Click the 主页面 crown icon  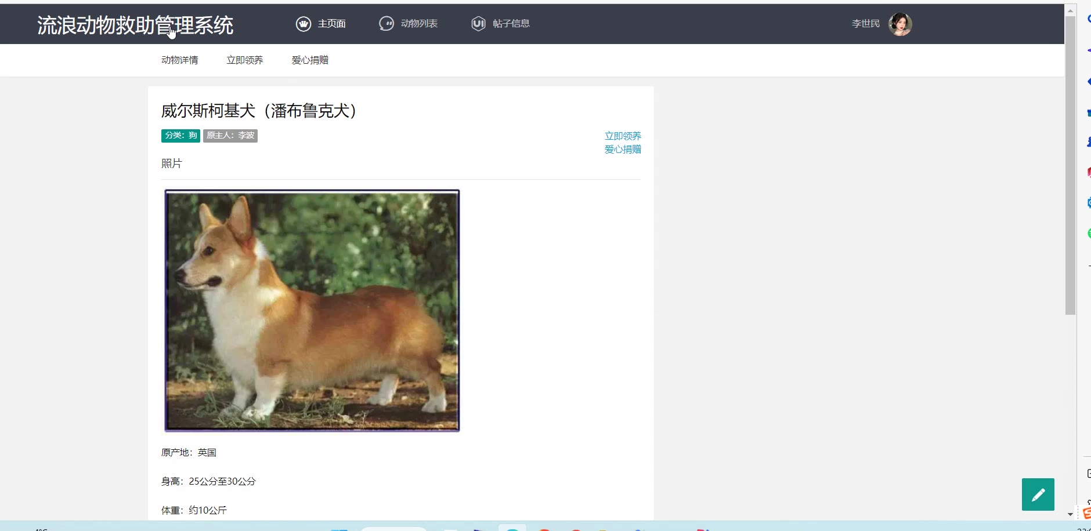304,24
